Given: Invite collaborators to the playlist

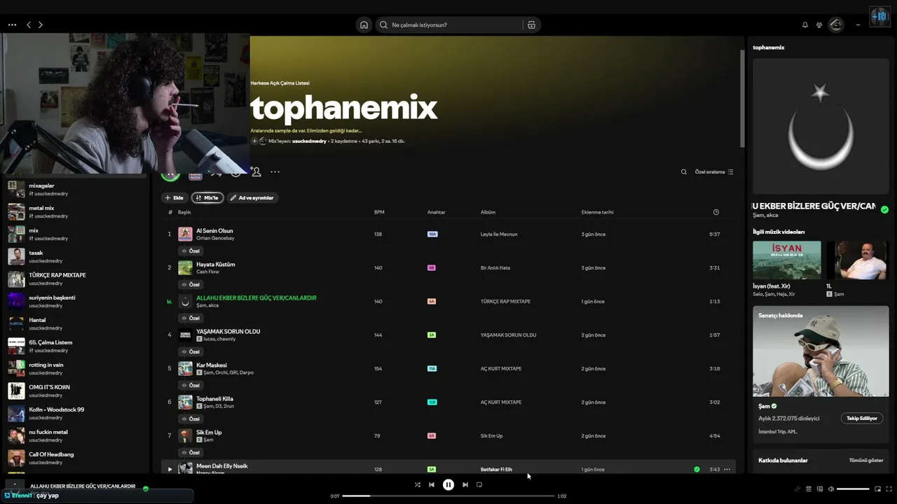Looking at the screenshot, I should pos(256,171).
